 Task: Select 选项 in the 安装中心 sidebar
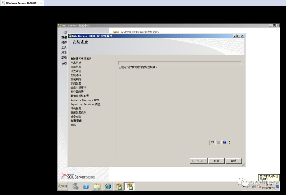(64, 64)
